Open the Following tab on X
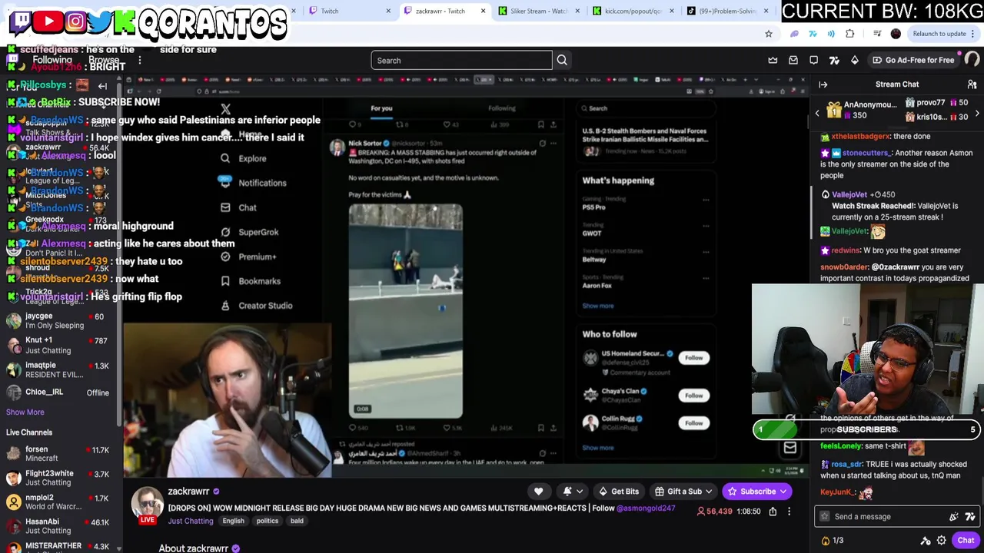984x553 pixels. coord(501,108)
